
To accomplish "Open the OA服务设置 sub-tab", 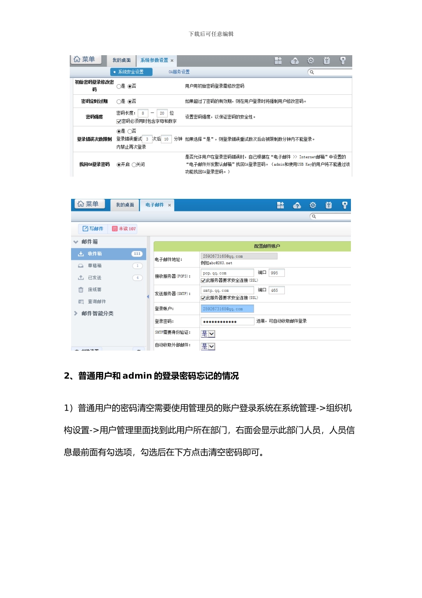I will [179, 72].
